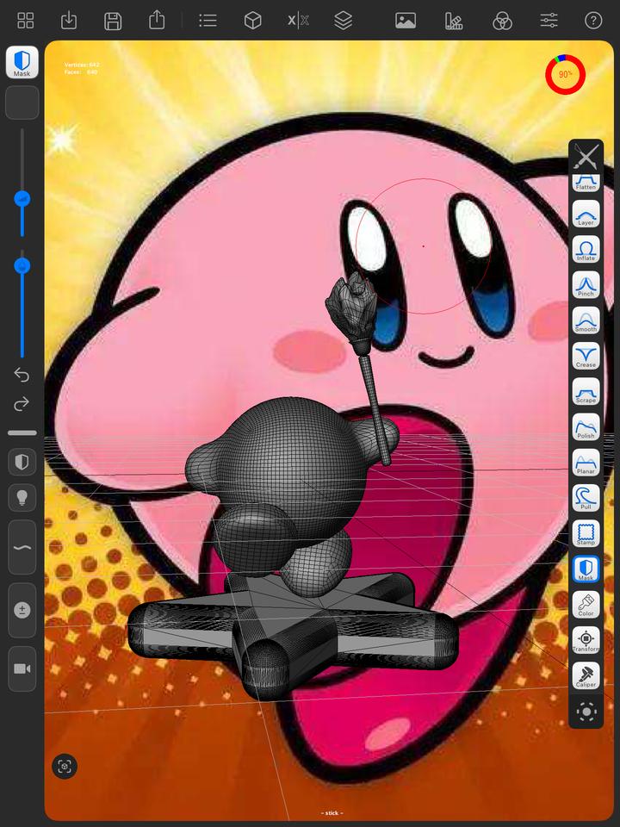The height and width of the screenshot is (827, 620).
Task: Activate the Transform tool
Action: point(586,640)
